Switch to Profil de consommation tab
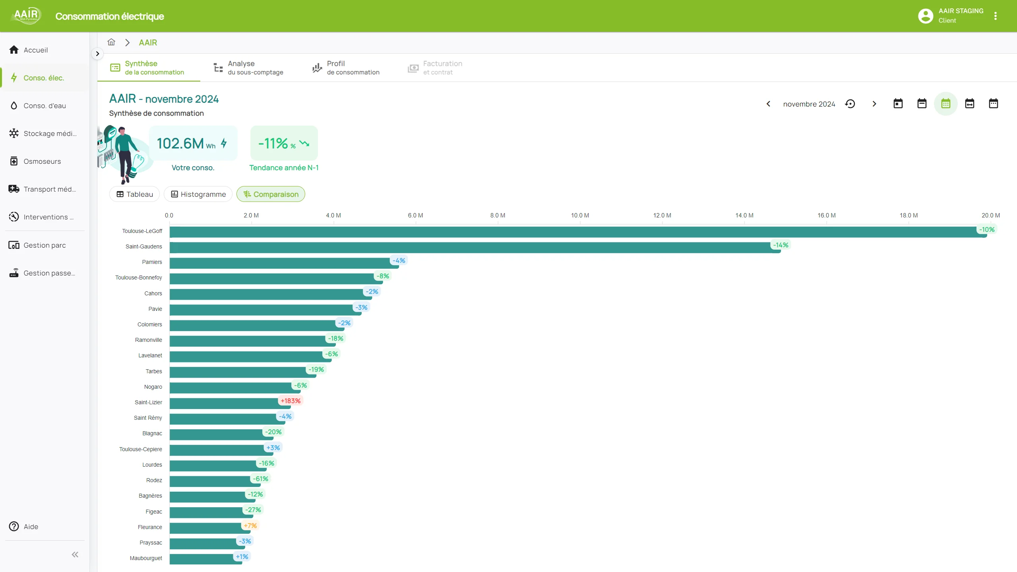This screenshot has height=572, width=1017. [346, 68]
